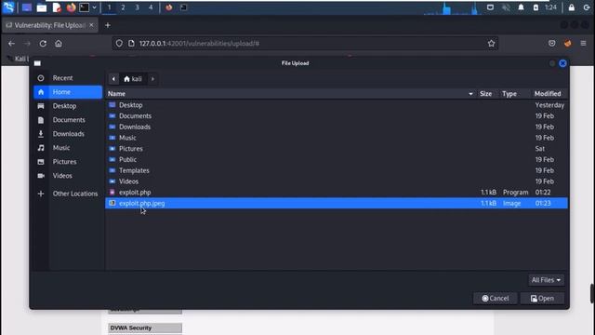
Task: Click DVWA Security in the page behind
Action: [x=145, y=328]
